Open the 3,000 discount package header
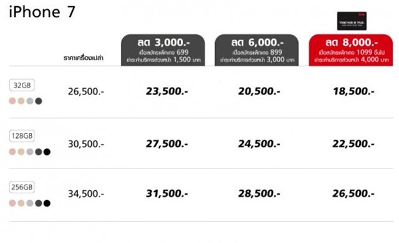399x243 pixels. click(163, 50)
